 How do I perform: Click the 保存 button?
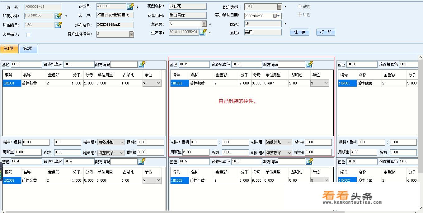299,32
